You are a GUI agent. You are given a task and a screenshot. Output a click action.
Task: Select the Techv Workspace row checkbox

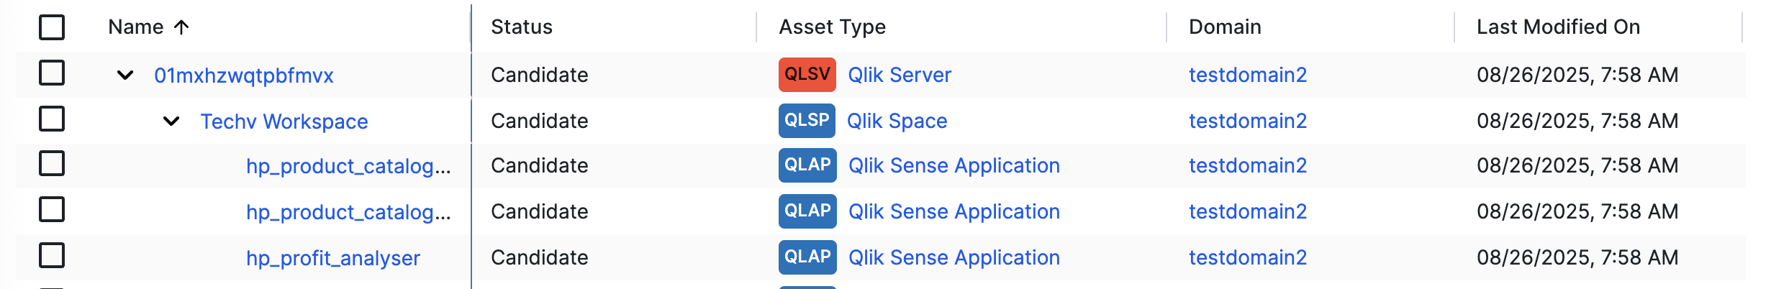point(52,119)
